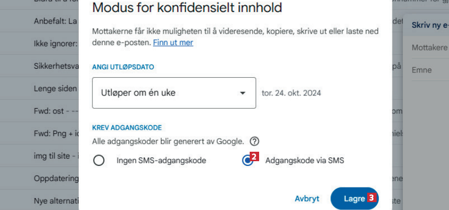Follow the 'Finn ut mer' link

(173, 42)
